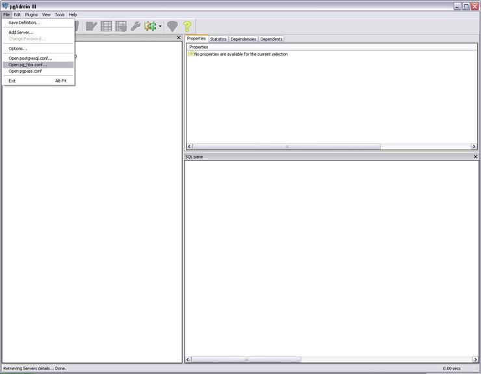The height and width of the screenshot is (374, 481).
Task: Switch to the Properties tab
Action: [196, 38]
